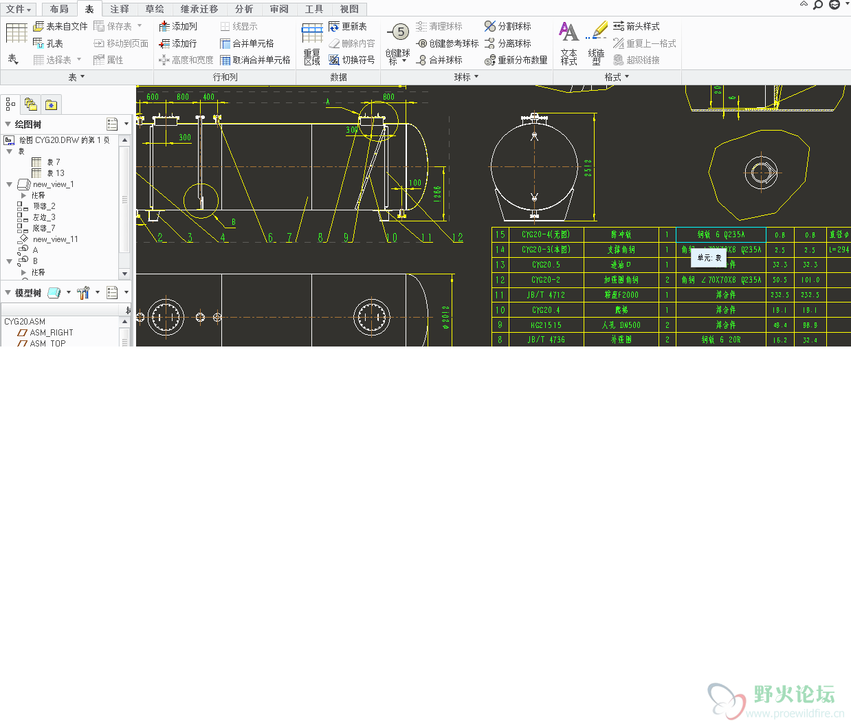This screenshot has height=726, width=851.
Task: Select the folder browser navigator tab icon
Action: click(x=30, y=104)
